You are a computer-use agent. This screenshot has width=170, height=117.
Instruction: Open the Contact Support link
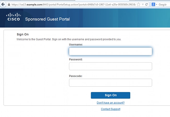pos(111,109)
